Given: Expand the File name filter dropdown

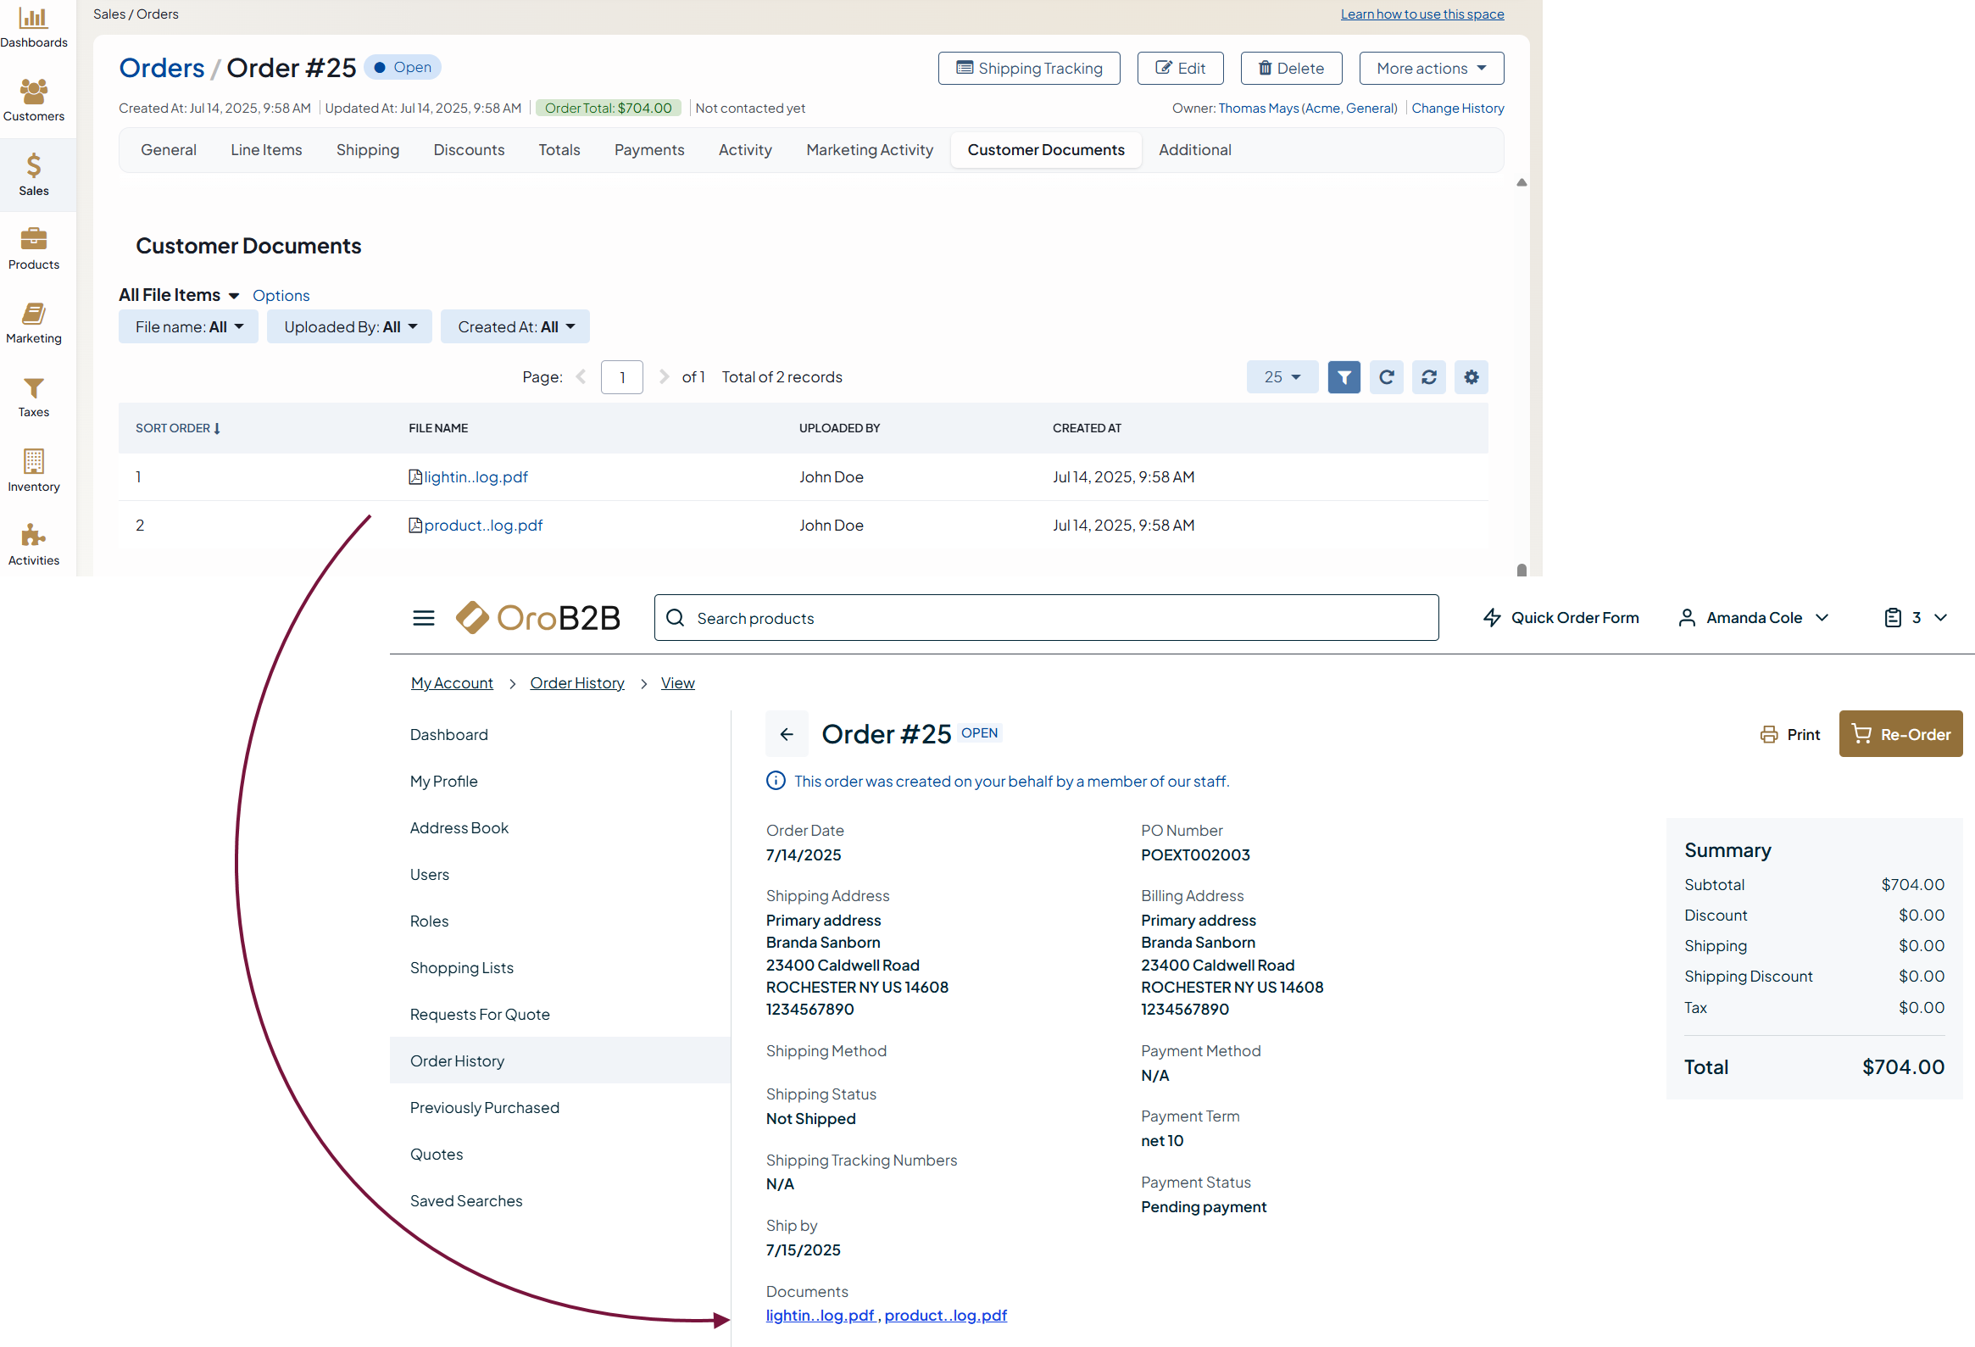Looking at the screenshot, I should tap(188, 326).
